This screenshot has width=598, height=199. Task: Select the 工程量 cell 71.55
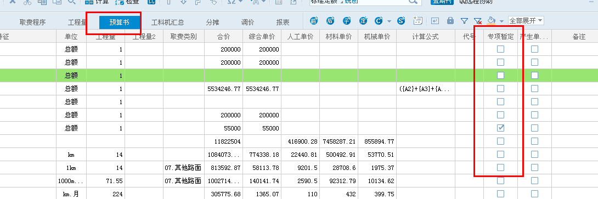click(x=106, y=181)
